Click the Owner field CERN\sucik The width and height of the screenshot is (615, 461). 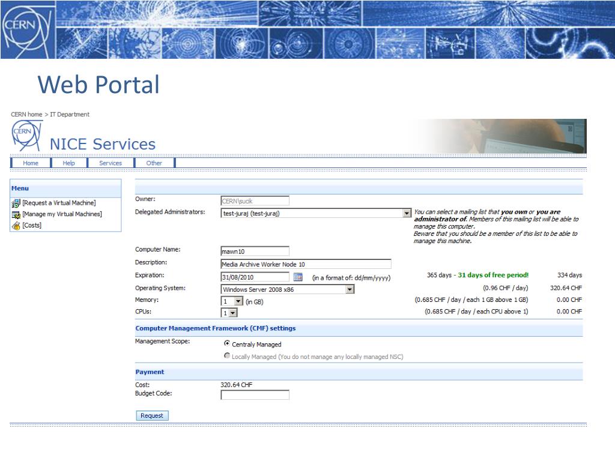click(255, 201)
